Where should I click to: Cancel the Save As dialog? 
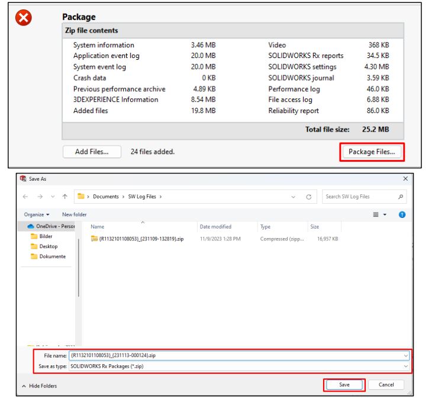(x=385, y=384)
